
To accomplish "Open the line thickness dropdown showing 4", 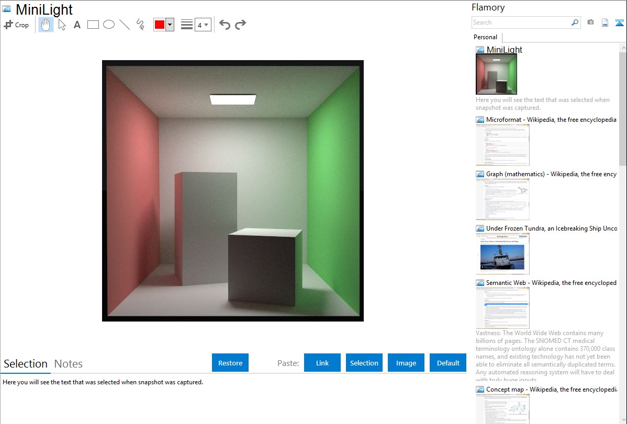I will [x=203, y=25].
